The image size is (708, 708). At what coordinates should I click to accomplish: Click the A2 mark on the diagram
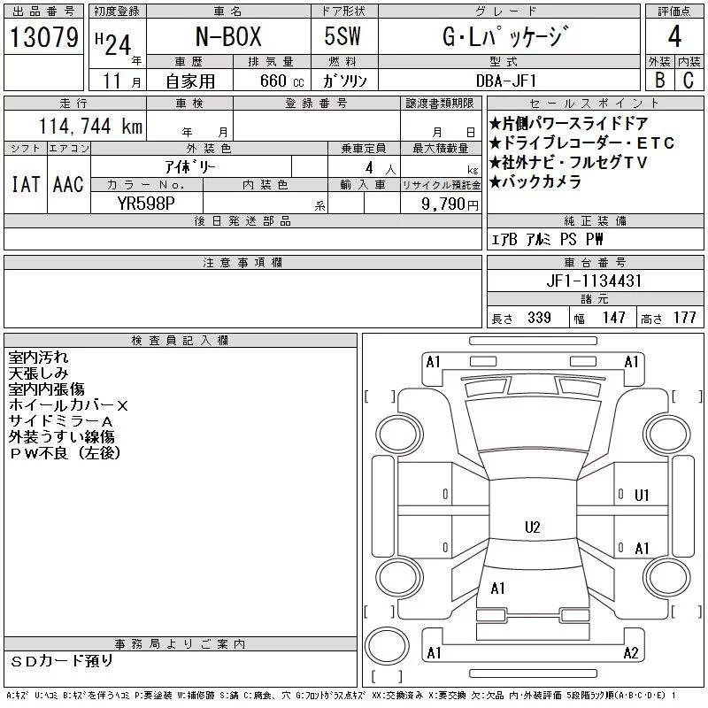click(631, 653)
